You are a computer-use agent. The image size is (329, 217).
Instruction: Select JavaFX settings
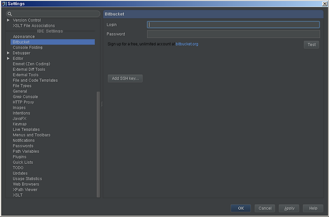click(20, 119)
